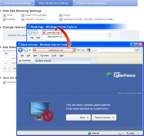Click the Protected Mode icon in status bar

[119, 133]
